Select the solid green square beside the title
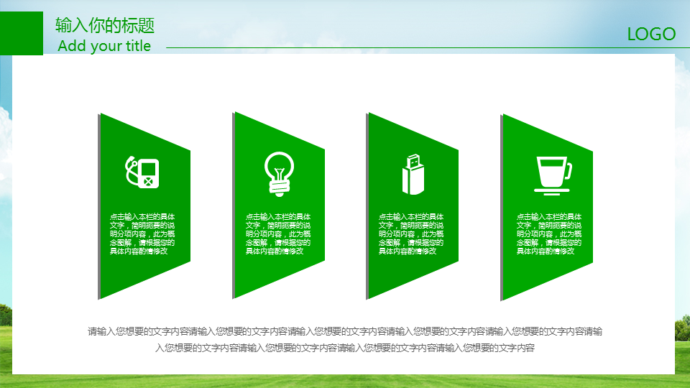 pos(22,33)
